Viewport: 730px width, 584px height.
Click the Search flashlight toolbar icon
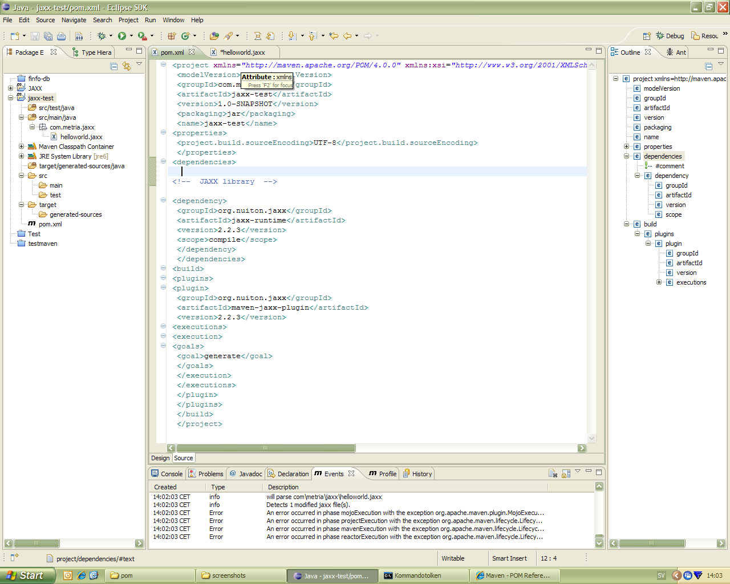229,36
